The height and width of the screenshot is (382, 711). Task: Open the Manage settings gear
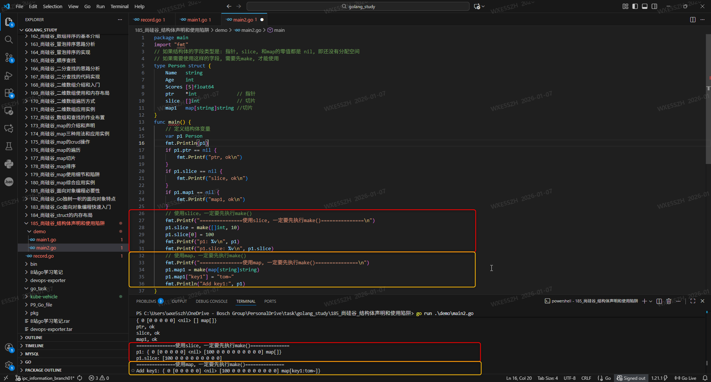coord(9,365)
